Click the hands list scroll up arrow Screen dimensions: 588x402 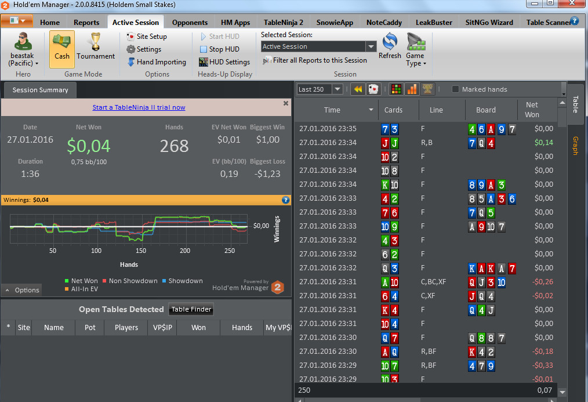pos(562,103)
